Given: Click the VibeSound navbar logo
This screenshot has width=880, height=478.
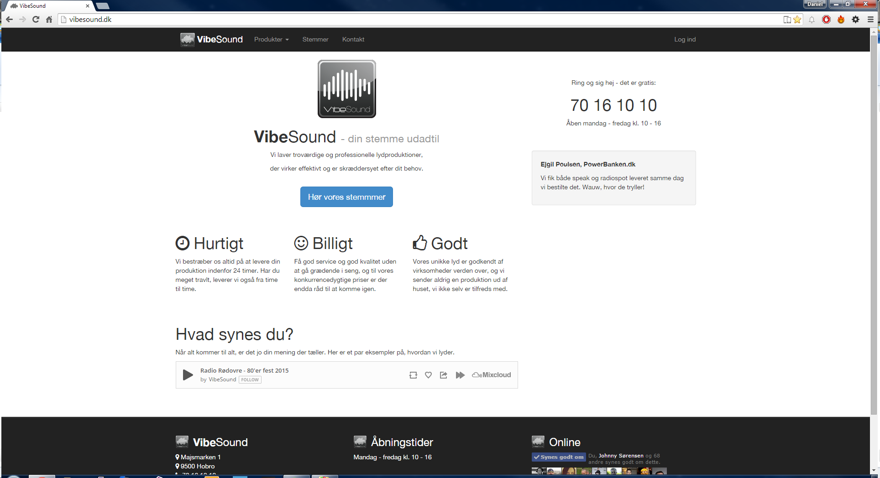Looking at the screenshot, I should point(211,39).
